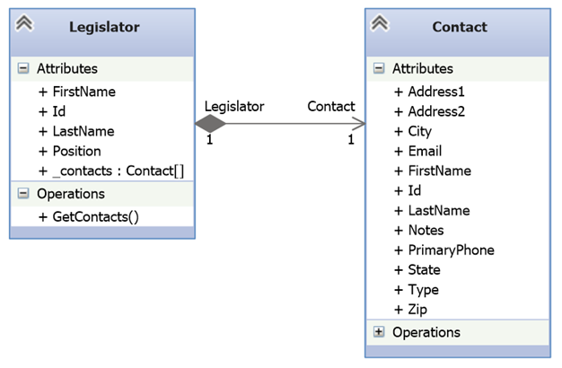Collapse the Legislator Attributes section

tap(23, 68)
